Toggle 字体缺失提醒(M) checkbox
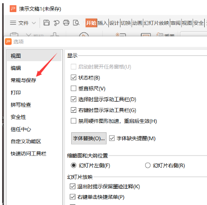207x205 pixels. 112,138
